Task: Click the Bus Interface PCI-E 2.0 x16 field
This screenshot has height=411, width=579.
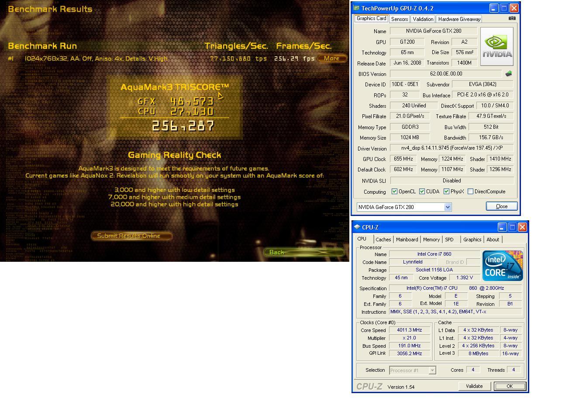Action: coord(482,95)
